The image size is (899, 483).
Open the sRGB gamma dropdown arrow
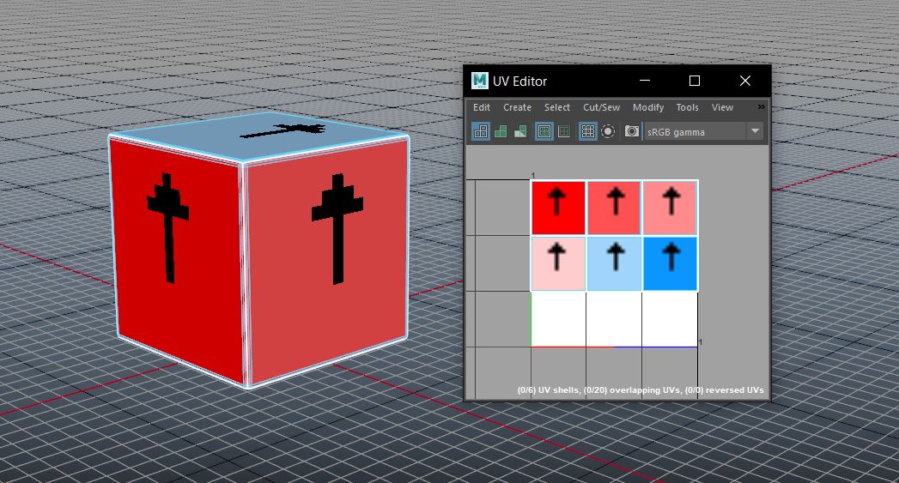[755, 131]
